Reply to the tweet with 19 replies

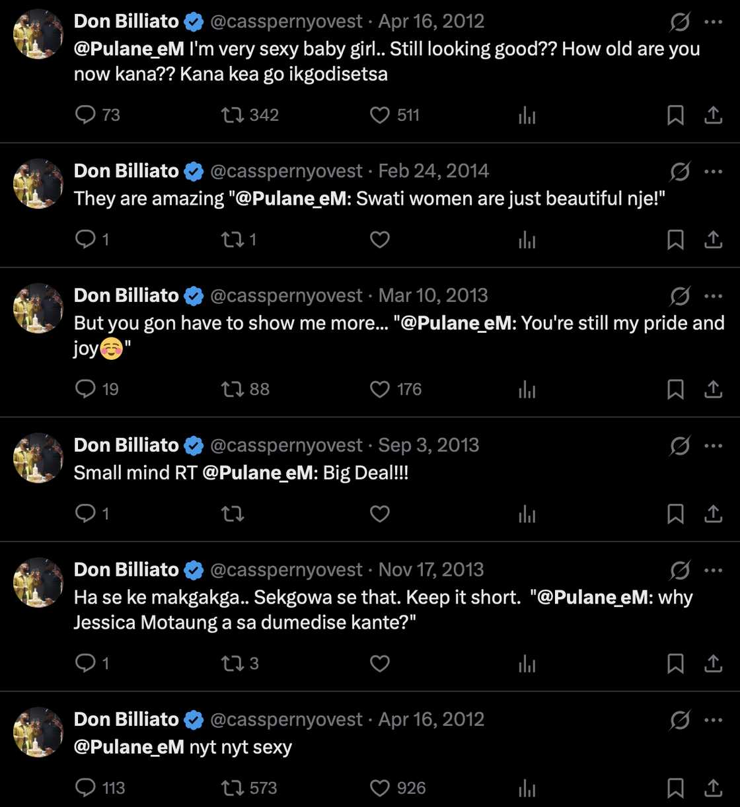coord(86,390)
